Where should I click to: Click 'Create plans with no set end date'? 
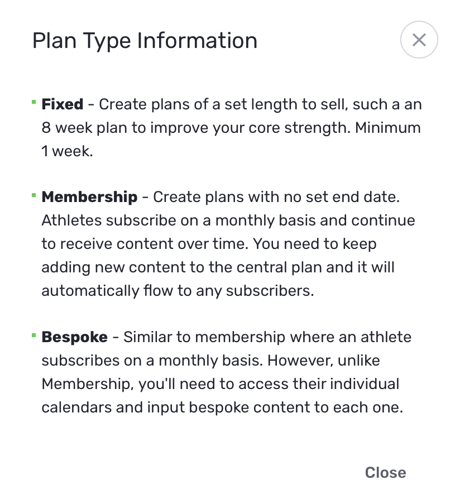click(276, 197)
